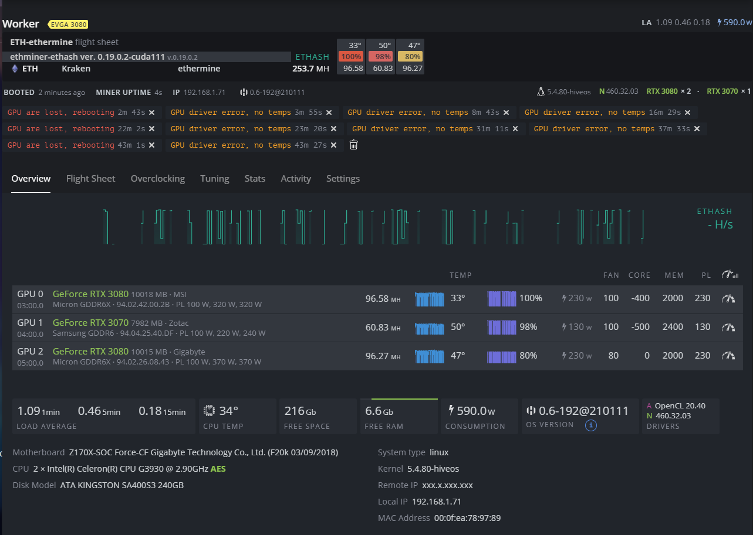Screen dimensions: 753x535
Task: Dismiss 'GPU are lost, rebooting 43m 1s'
Action: pos(151,145)
